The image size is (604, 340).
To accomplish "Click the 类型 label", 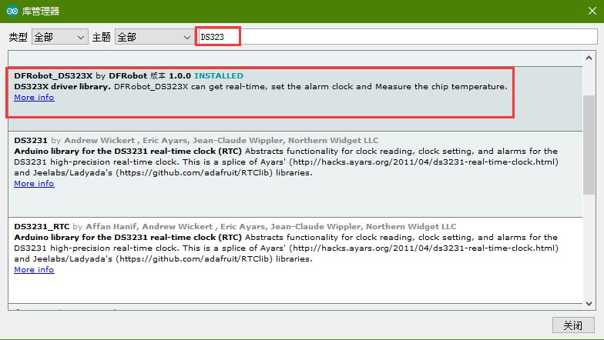I will pos(18,37).
